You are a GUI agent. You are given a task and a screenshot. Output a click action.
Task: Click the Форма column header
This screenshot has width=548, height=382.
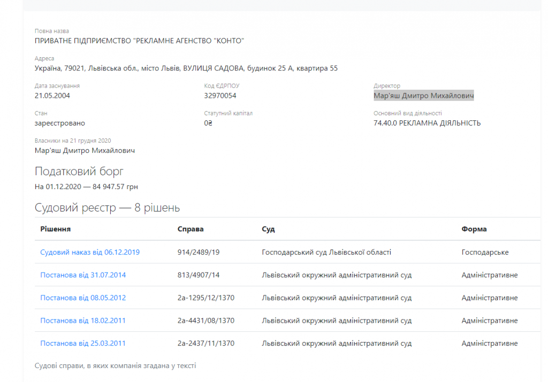(x=474, y=229)
